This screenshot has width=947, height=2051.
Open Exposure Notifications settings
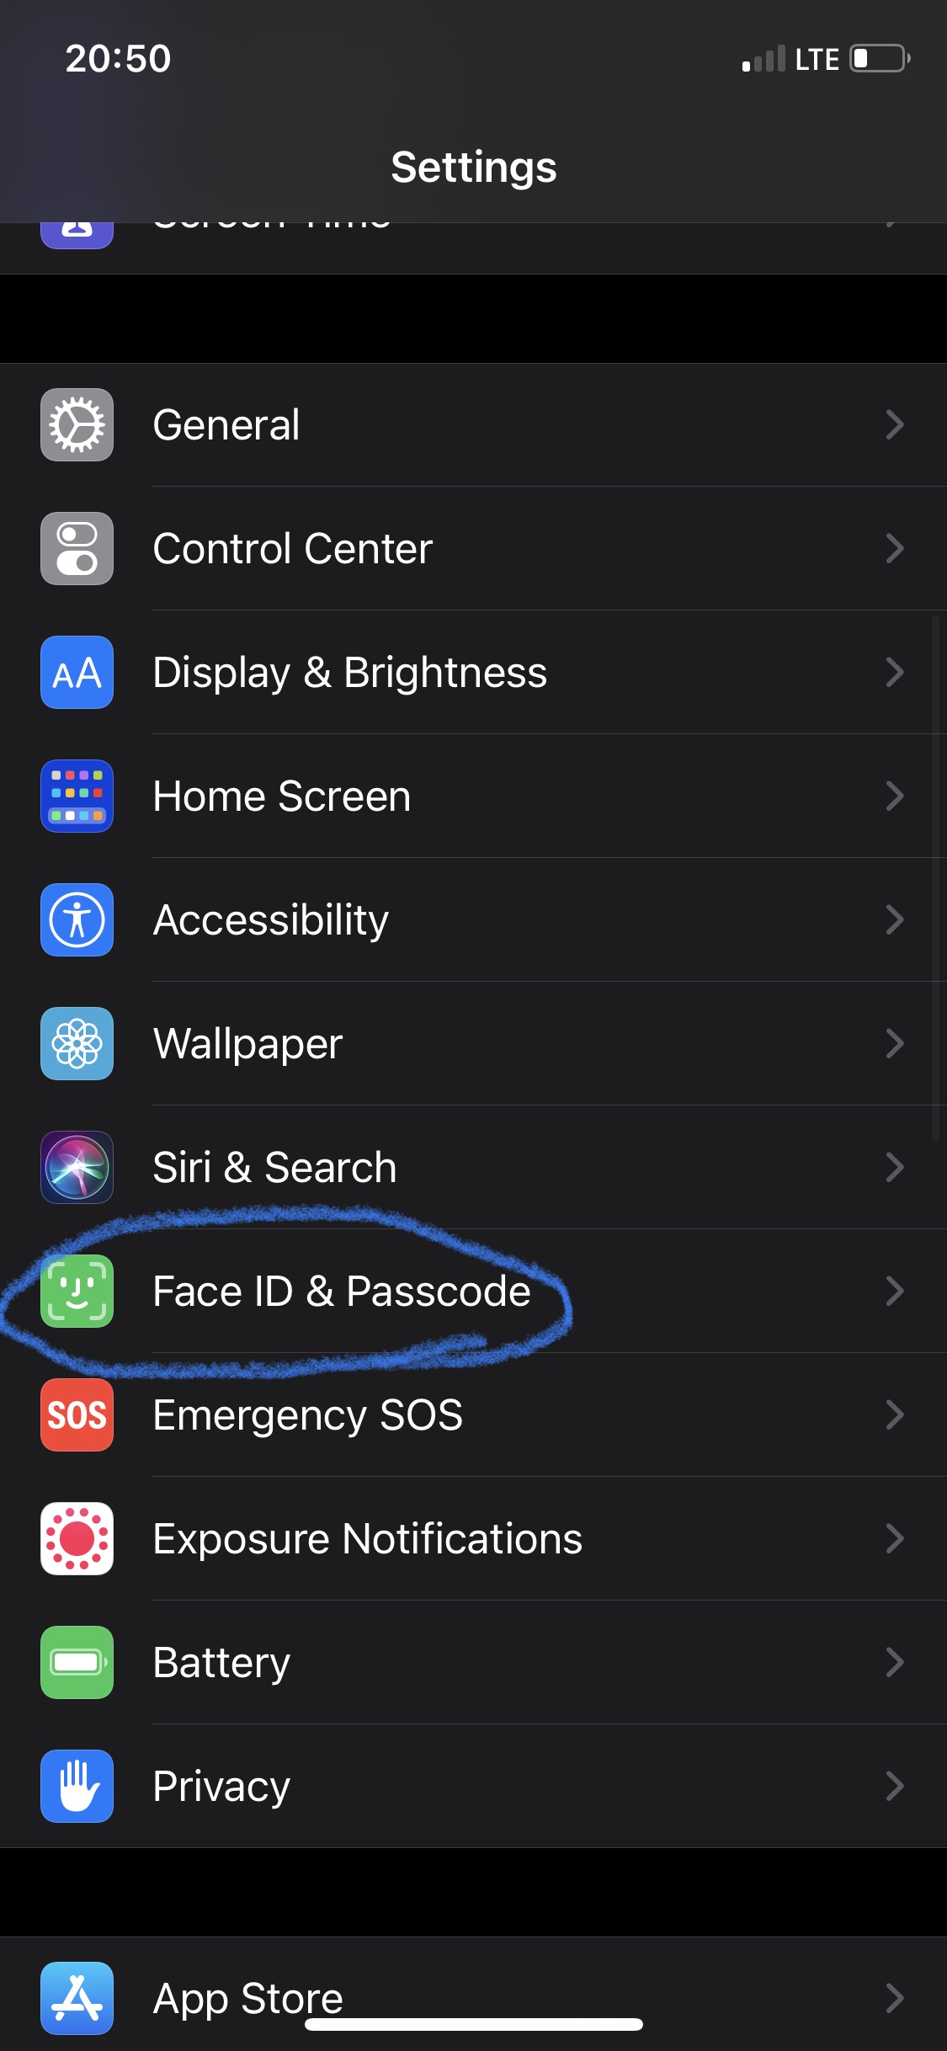[x=367, y=1538]
